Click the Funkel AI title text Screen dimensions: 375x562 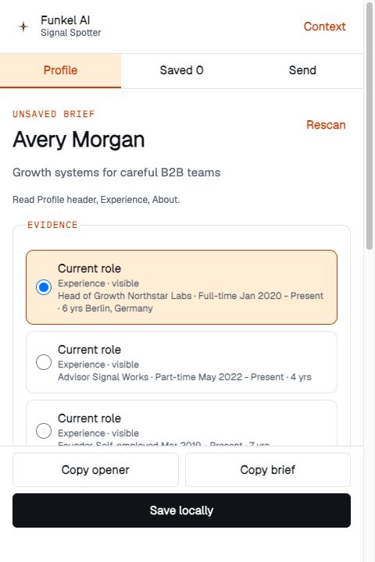66,20
